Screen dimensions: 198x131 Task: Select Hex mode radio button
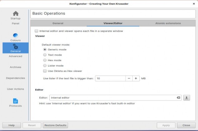click(45, 60)
